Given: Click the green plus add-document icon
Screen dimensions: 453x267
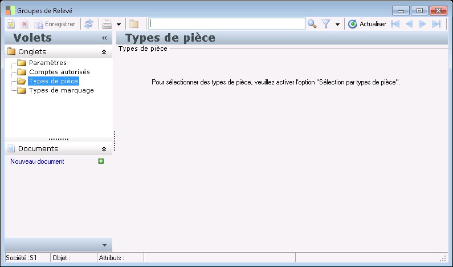Looking at the screenshot, I should 101,161.
